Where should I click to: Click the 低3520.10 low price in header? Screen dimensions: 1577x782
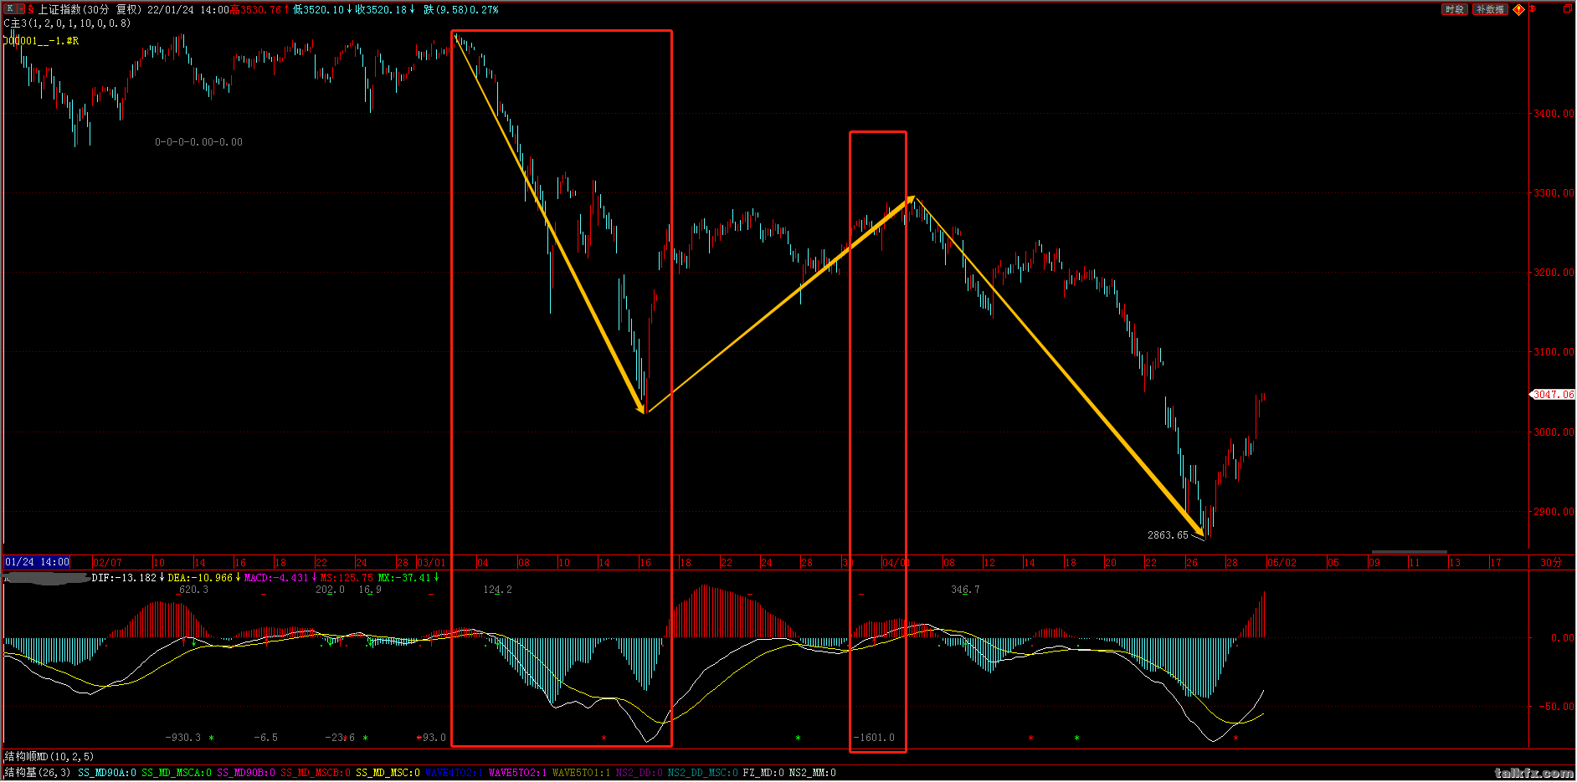318,10
